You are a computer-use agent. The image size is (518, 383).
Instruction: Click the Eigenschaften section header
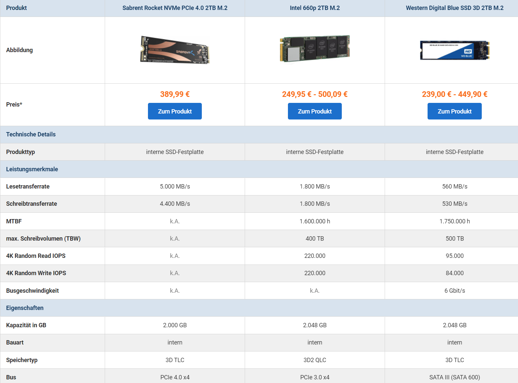coord(25,308)
